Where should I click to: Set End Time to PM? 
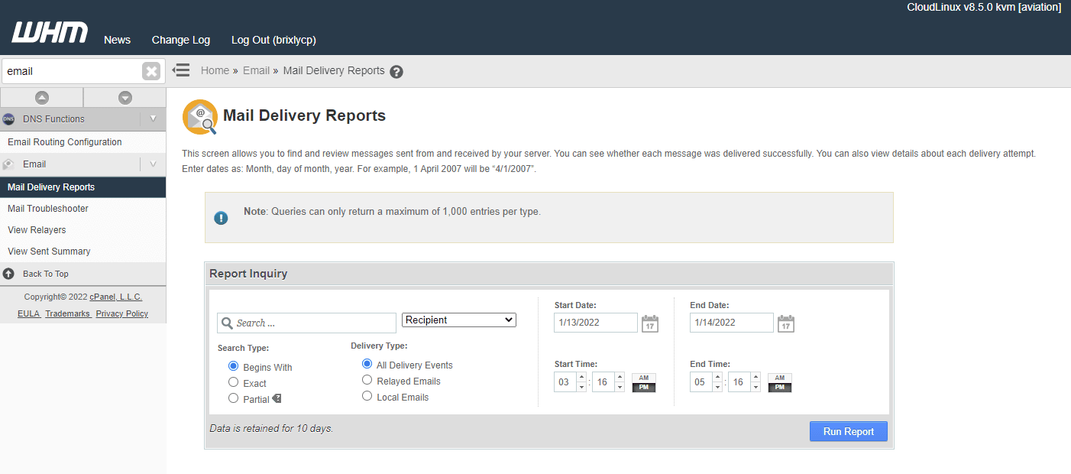coord(780,388)
